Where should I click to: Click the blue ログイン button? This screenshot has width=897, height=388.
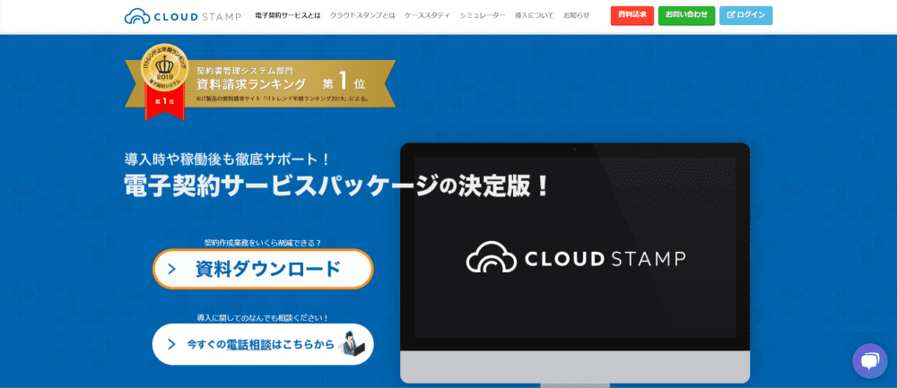coord(746,15)
